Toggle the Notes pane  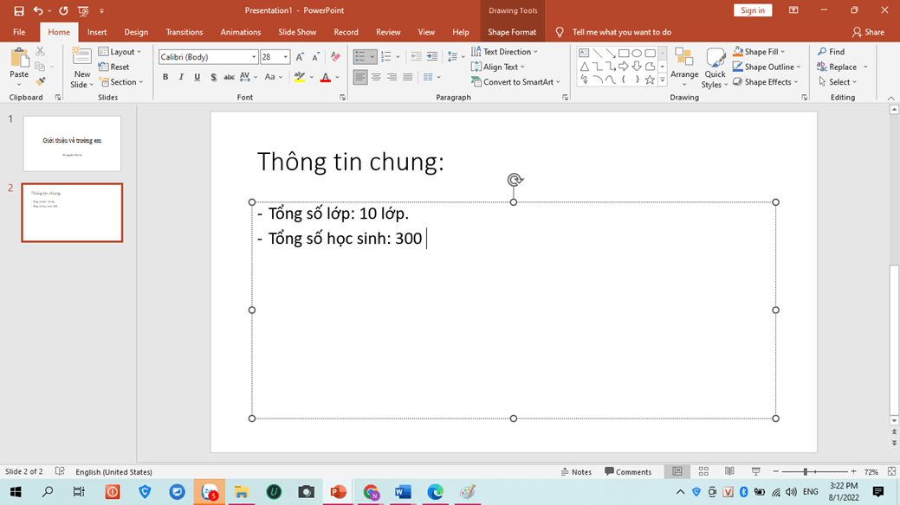point(576,472)
